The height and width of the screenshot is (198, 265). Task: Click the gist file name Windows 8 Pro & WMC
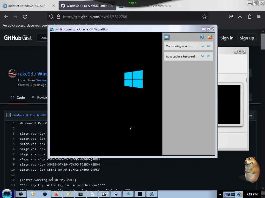click(29, 115)
